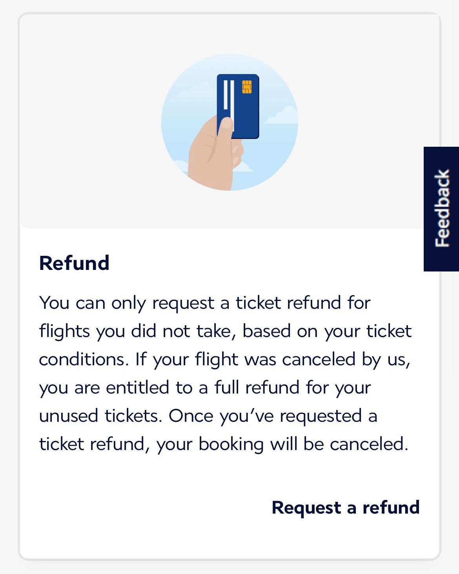Click the gray illustration header of Refund card
The height and width of the screenshot is (574, 459).
point(229,121)
